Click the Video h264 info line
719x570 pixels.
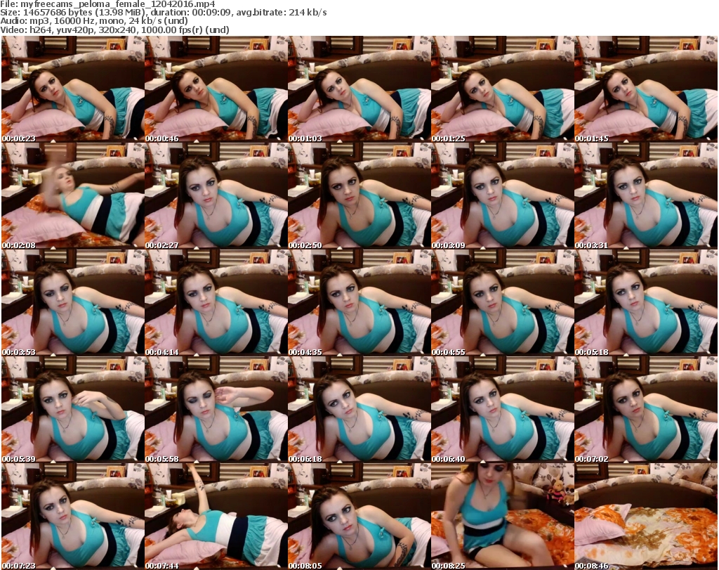pyautogui.click(x=114, y=30)
